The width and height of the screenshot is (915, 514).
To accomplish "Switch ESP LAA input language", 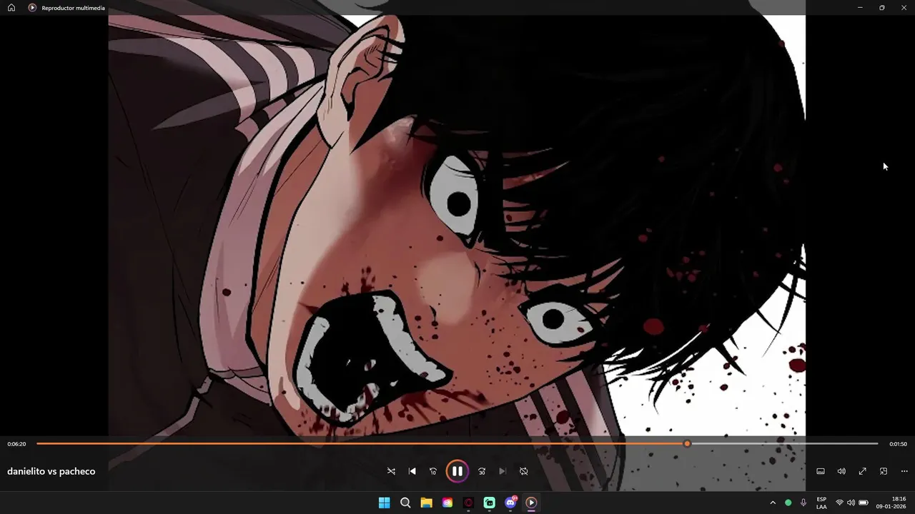I will (x=821, y=503).
